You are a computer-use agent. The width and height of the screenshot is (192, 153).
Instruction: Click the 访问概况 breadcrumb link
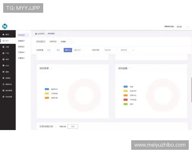click(41, 34)
